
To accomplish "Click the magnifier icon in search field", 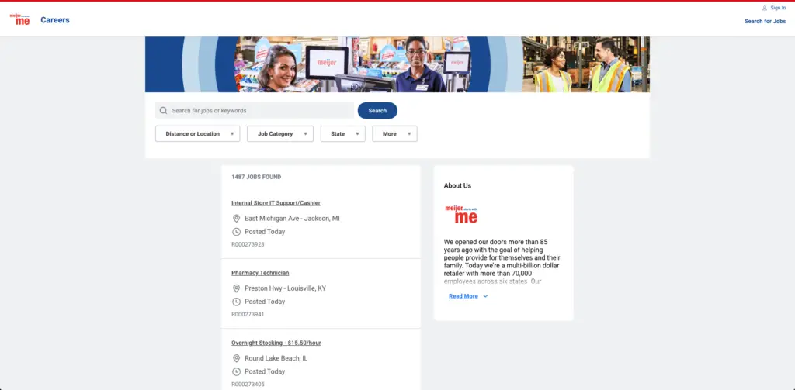I will click(x=163, y=110).
